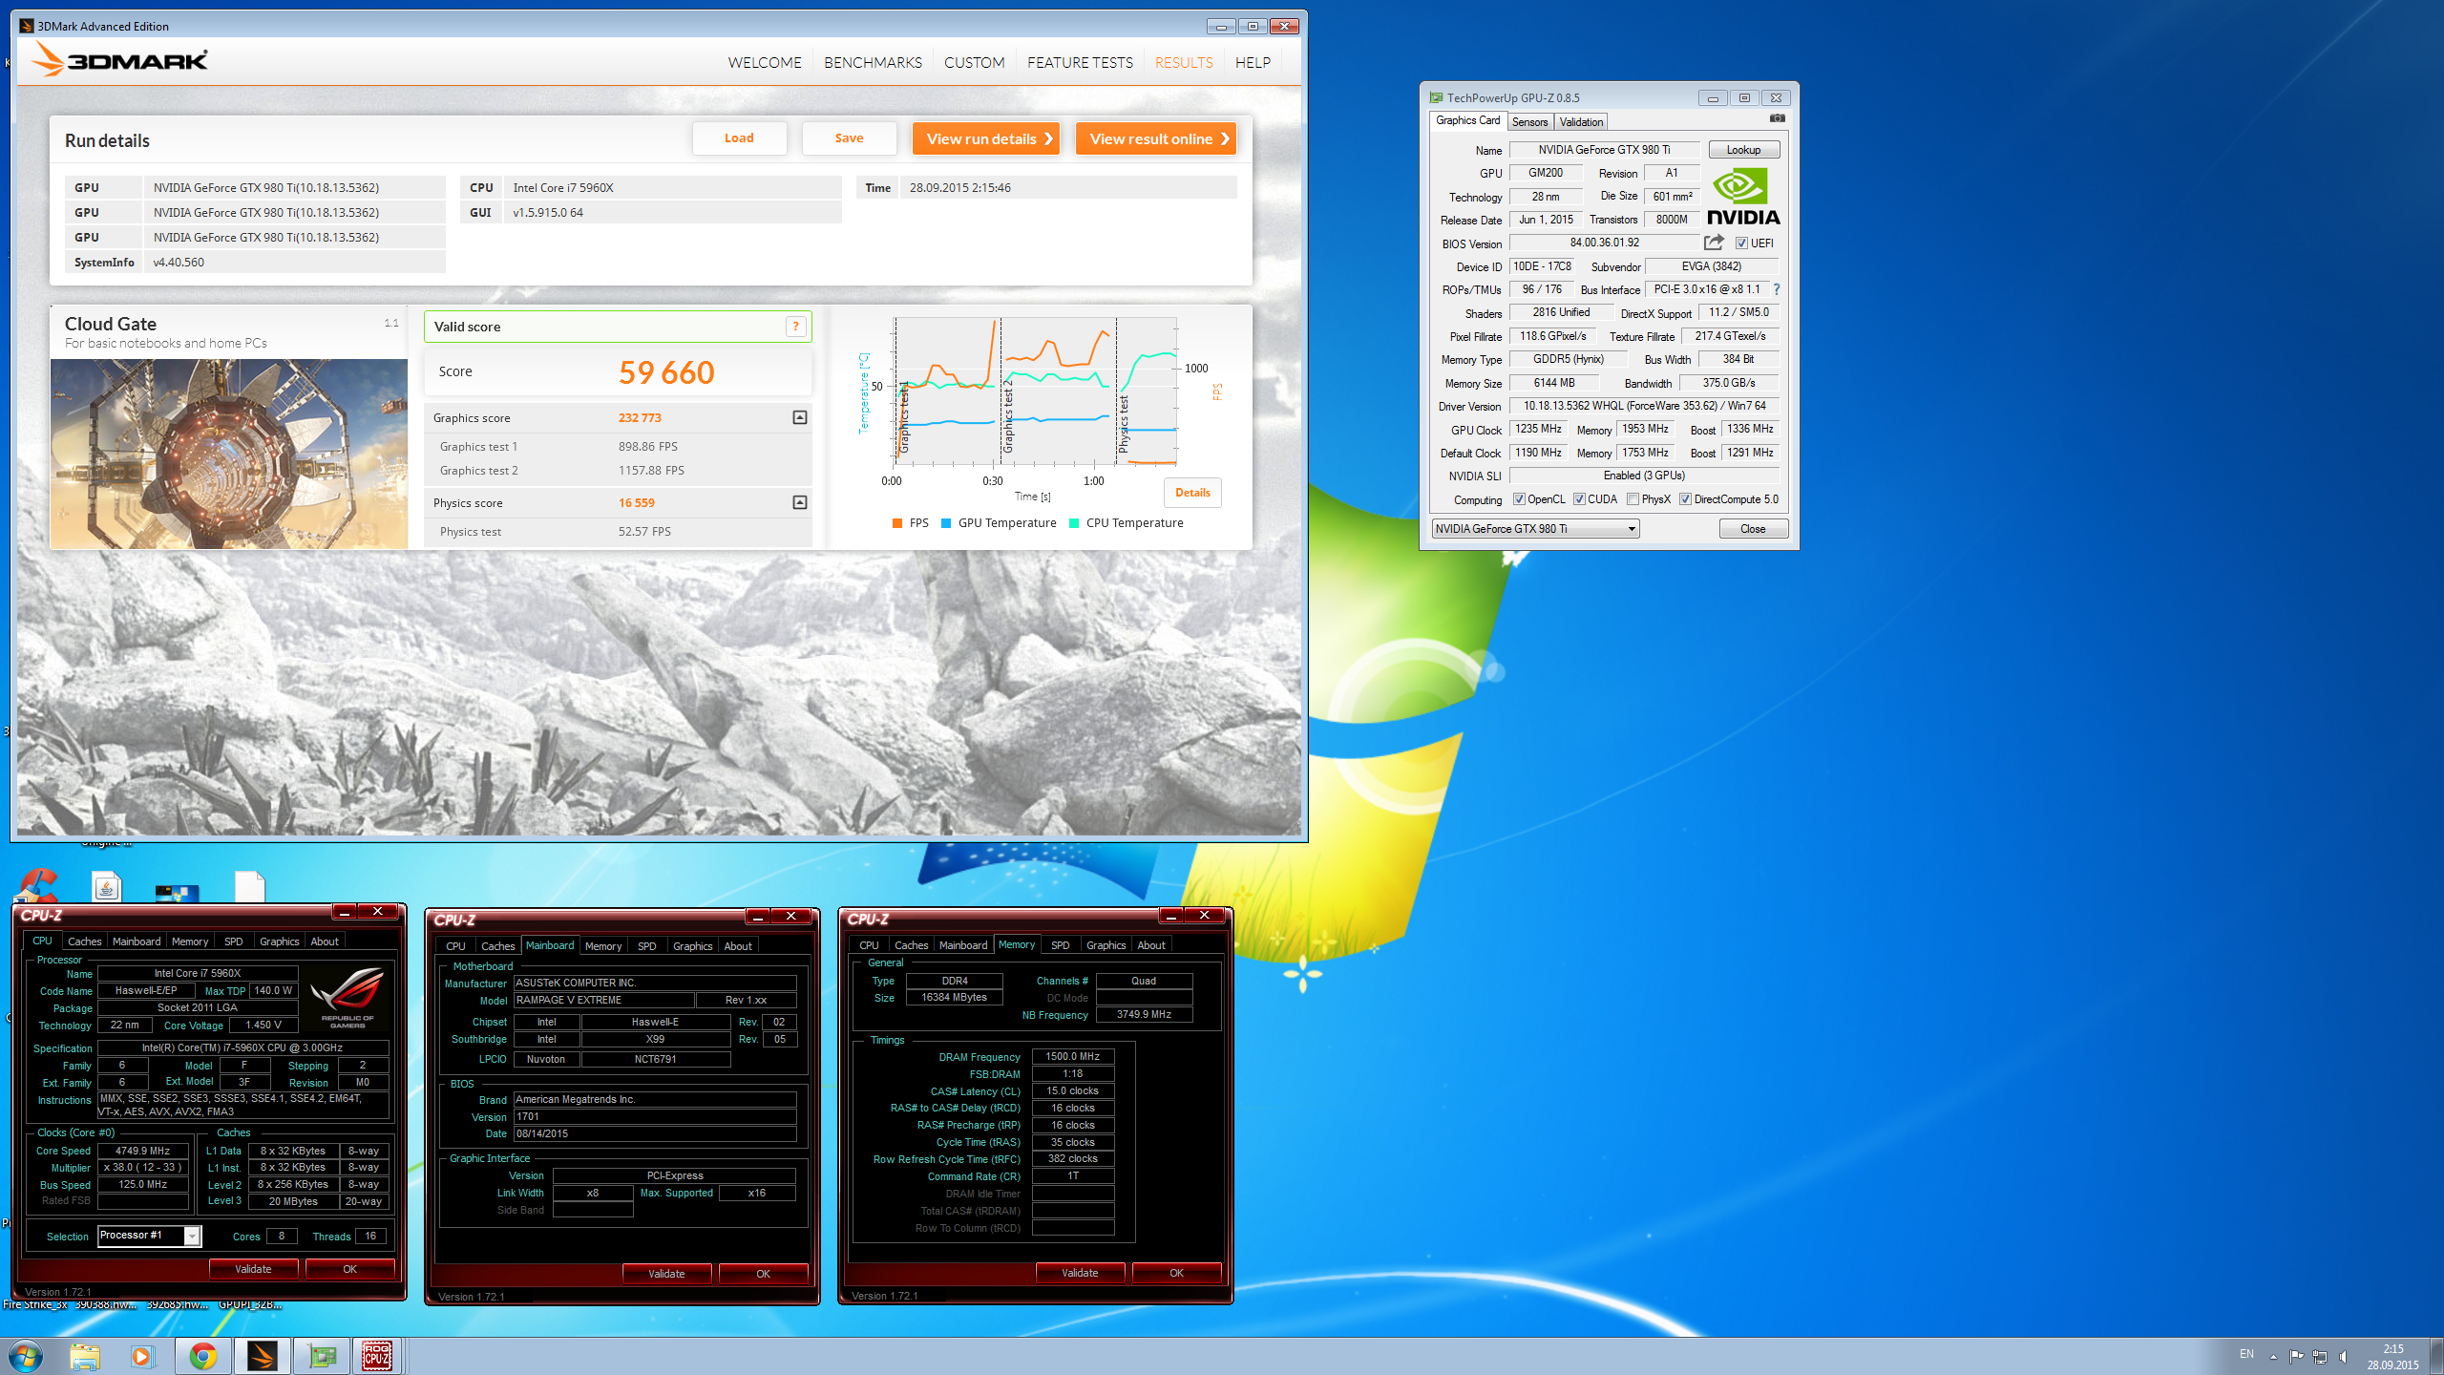Click the Republic of Gamers logo in CPU-Z
The width and height of the screenshot is (2444, 1375).
point(348,997)
